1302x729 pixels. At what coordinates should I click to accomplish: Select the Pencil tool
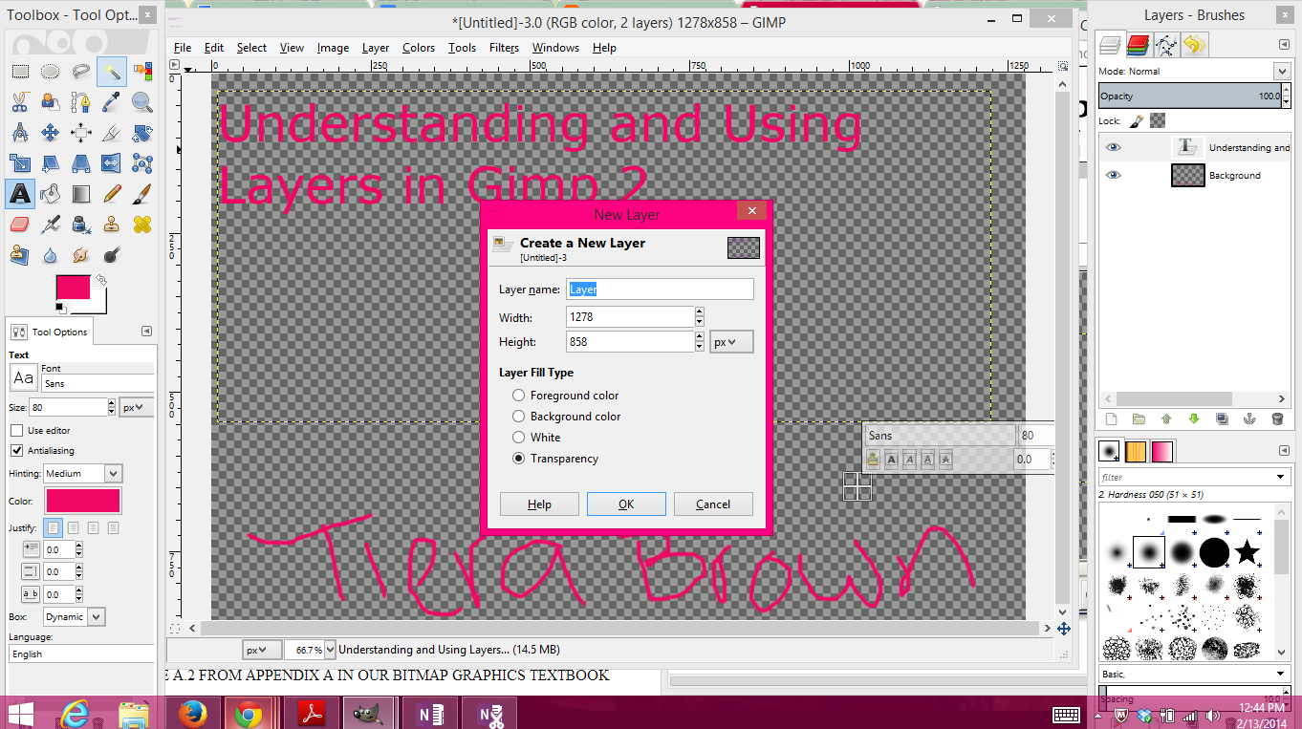[x=112, y=194]
